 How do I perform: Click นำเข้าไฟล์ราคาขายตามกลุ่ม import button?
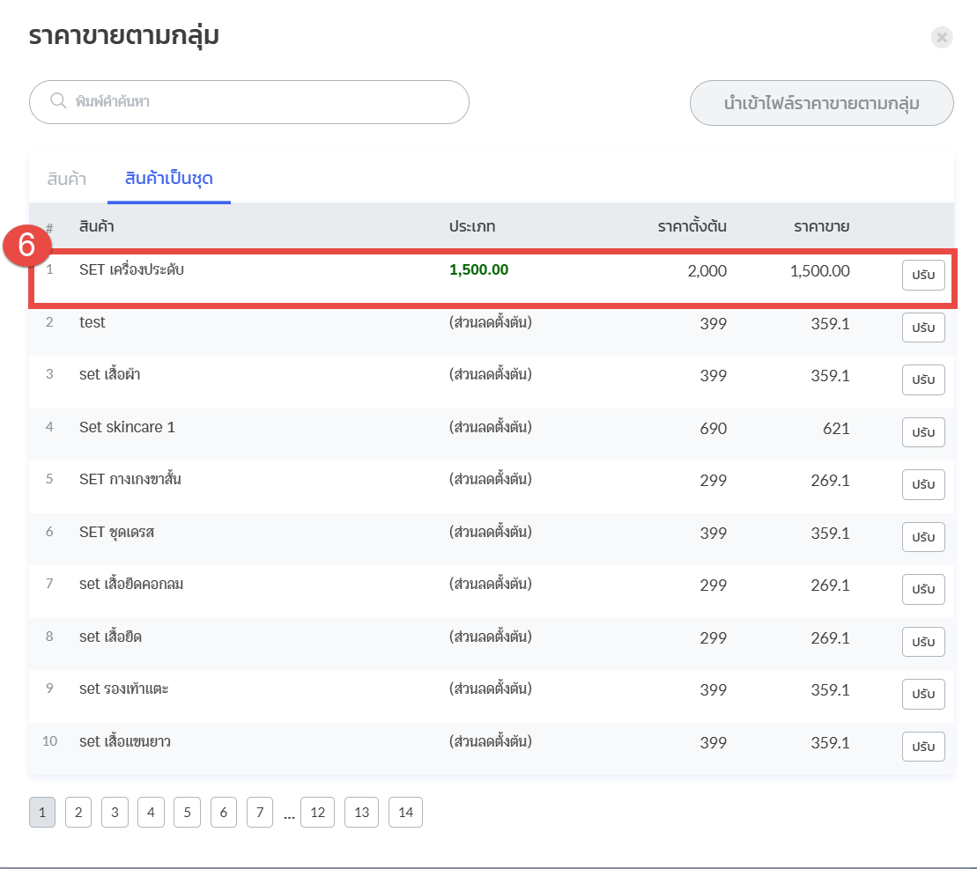[x=821, y=103]
